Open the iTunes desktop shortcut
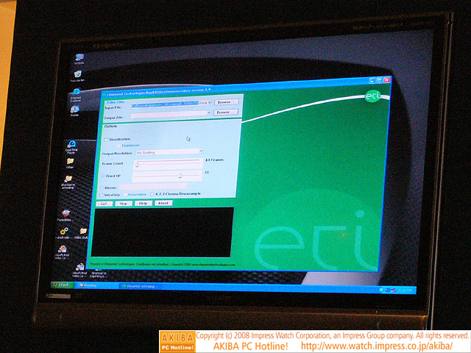 pos(75,108)
